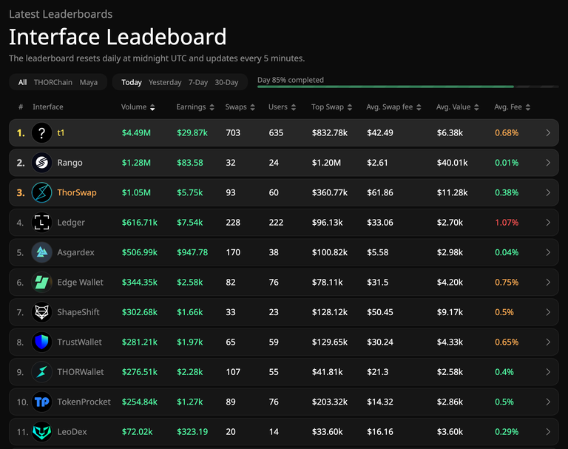The image size is (568, 449).
Task: Expand the TrustWallet row chevron
Action: (548, 342)
